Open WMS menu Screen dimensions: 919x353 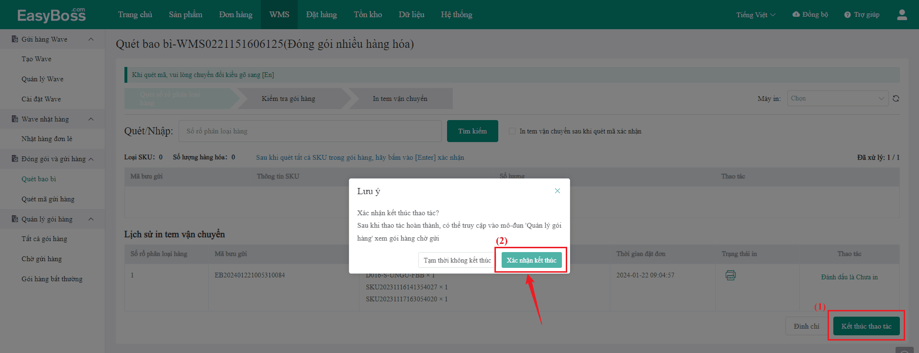point(279,15)
